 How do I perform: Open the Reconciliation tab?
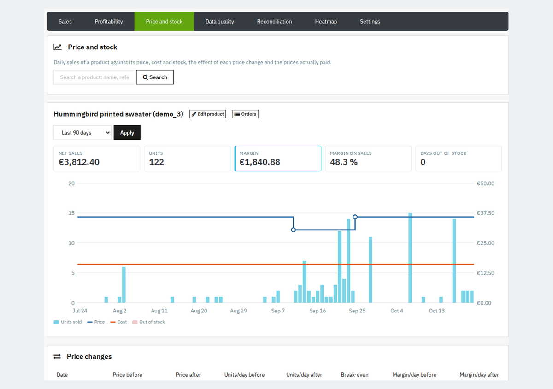(275, 21)
